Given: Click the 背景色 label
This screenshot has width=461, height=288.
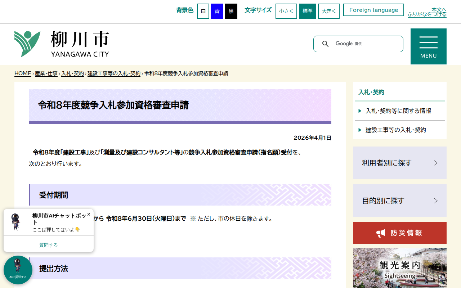Looking at the screenshot, I should pyautogui.click(x=185, y=10).
